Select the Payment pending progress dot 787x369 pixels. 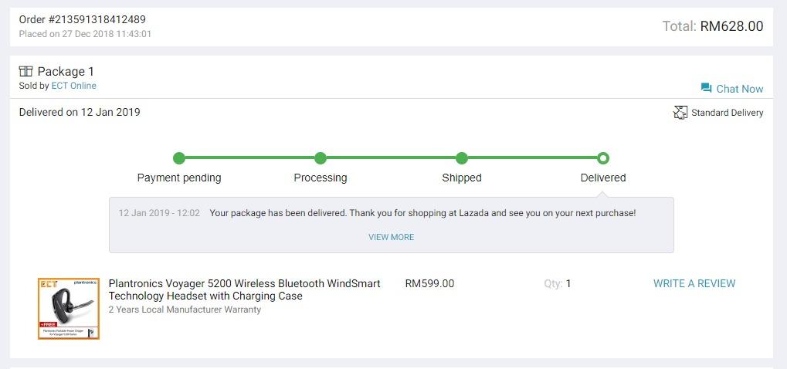179,158
